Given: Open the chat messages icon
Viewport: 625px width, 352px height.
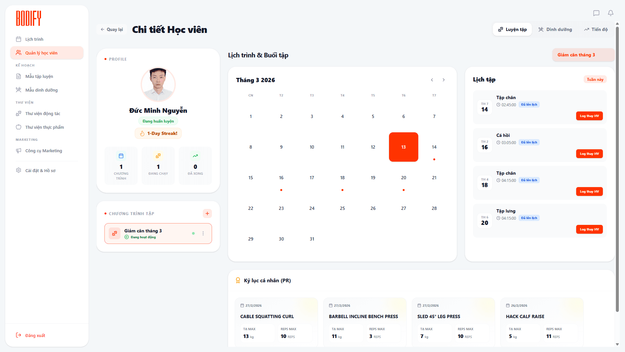Looking at the screenshot, I should [596, 13].
